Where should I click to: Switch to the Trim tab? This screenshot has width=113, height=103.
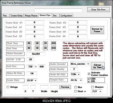pos(56,16)
